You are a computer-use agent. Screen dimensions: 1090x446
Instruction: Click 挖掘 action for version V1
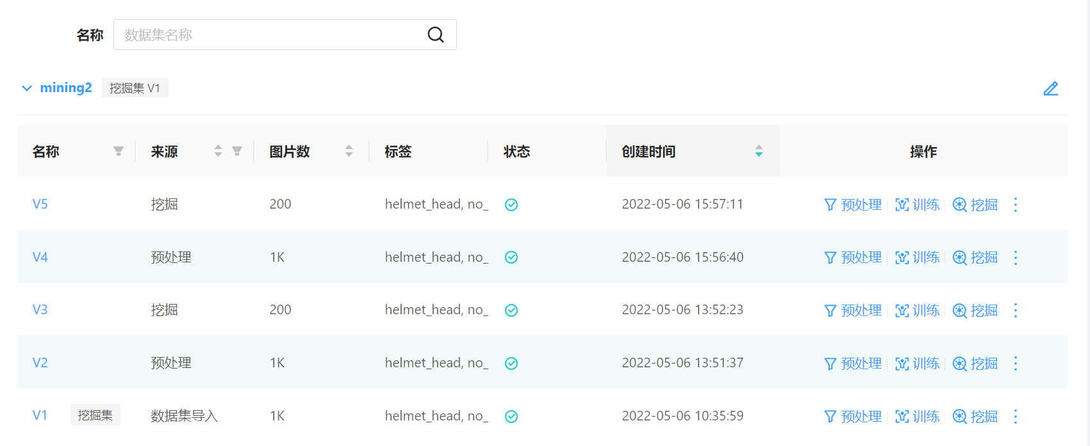point(975,417)
